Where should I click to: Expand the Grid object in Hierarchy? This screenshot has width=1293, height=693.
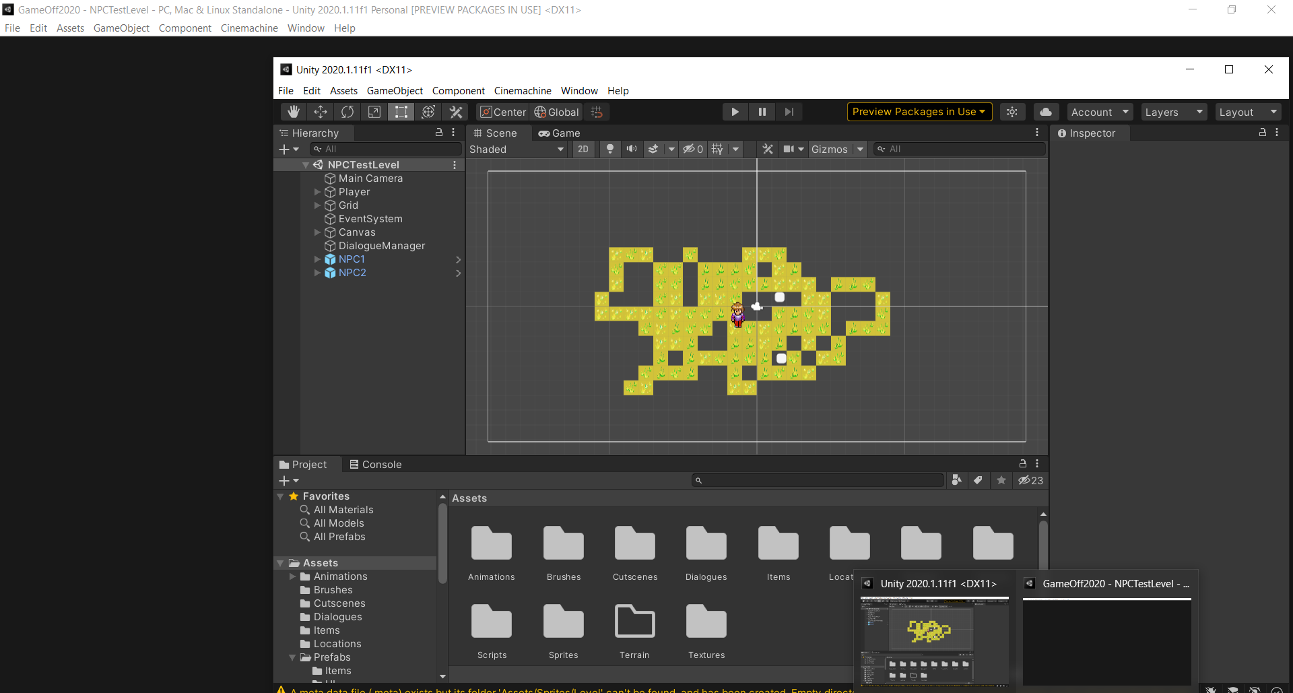[318, 205]
